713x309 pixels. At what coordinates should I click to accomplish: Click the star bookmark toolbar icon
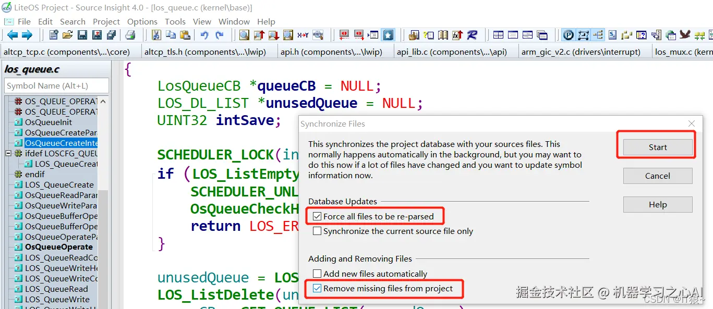coord(388,35)
